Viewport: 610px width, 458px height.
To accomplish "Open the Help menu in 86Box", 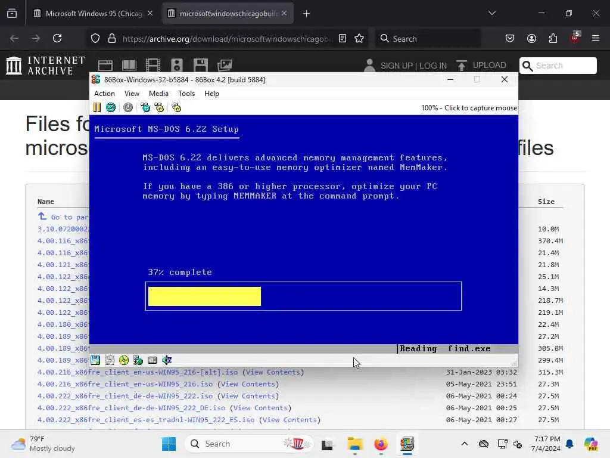I will (x=211, y=94).
